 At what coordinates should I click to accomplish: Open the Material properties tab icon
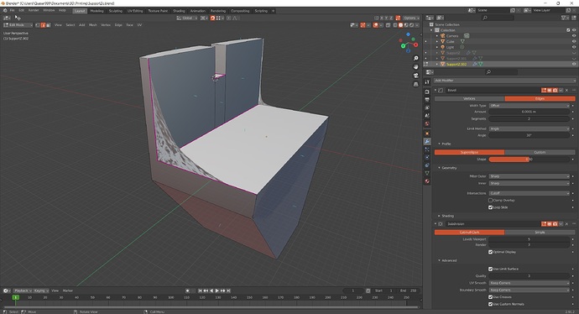(x=427, y=181)
